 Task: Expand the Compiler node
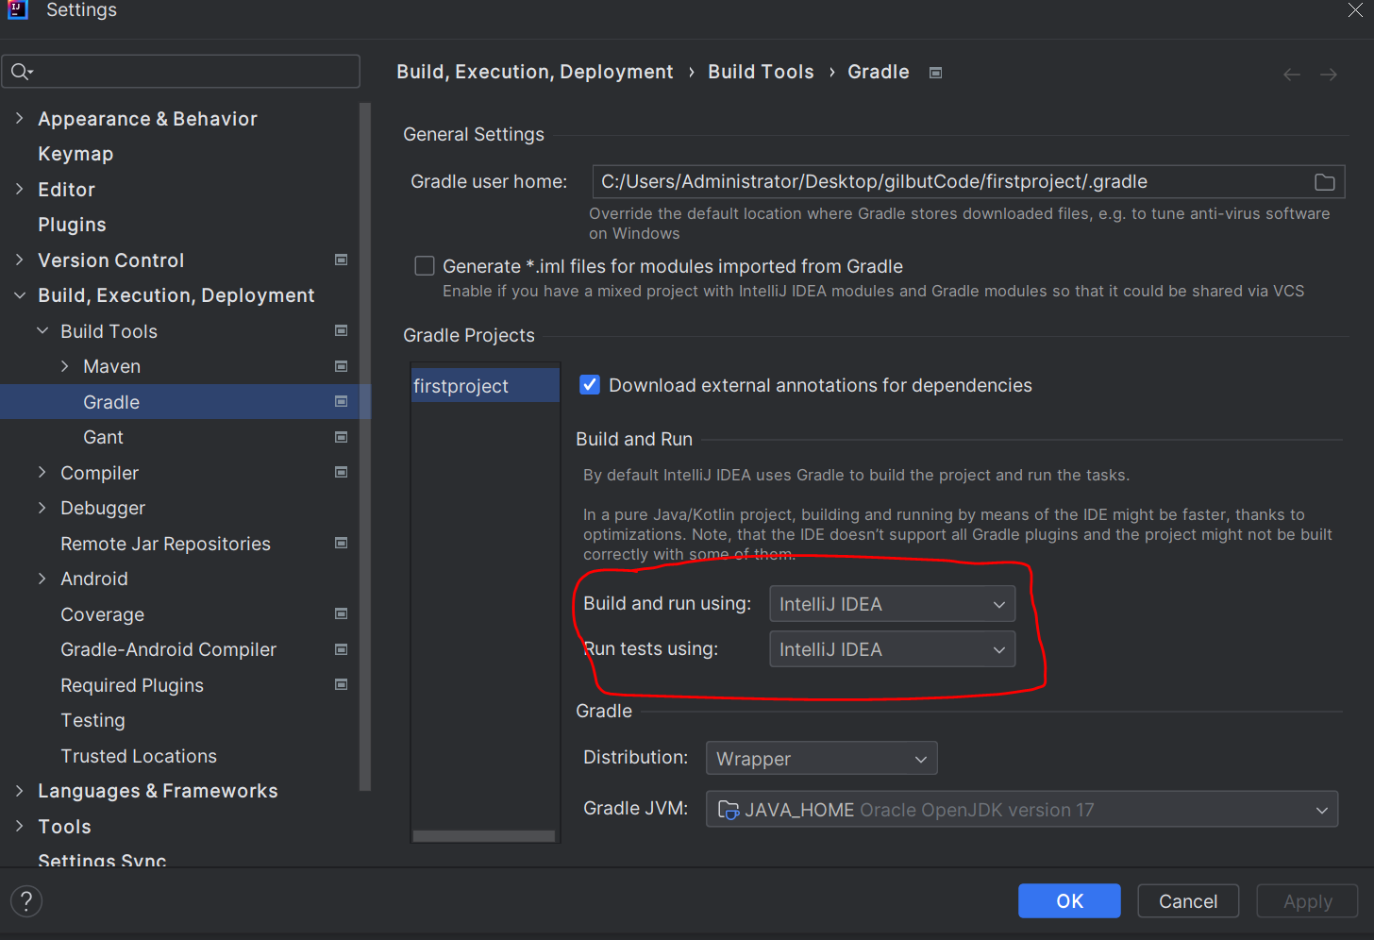(42, 472)
